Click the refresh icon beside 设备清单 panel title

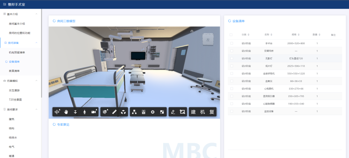[x=230, y=21]
